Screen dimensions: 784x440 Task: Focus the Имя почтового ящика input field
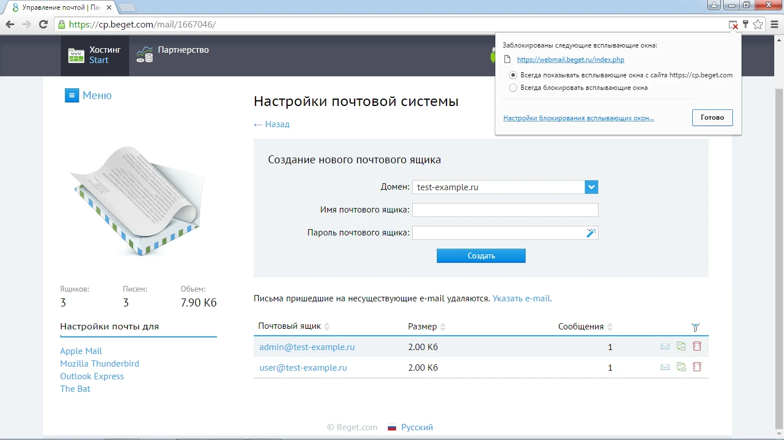pos(504,210)
